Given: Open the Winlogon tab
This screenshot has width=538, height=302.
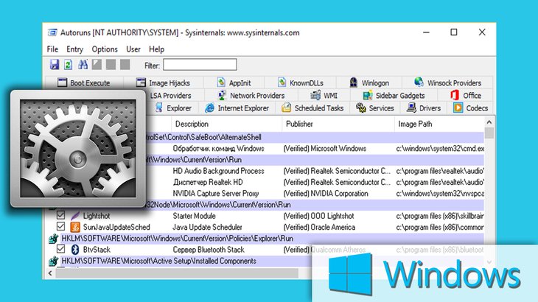Looking at the screenshot, I should coord(369,83).
